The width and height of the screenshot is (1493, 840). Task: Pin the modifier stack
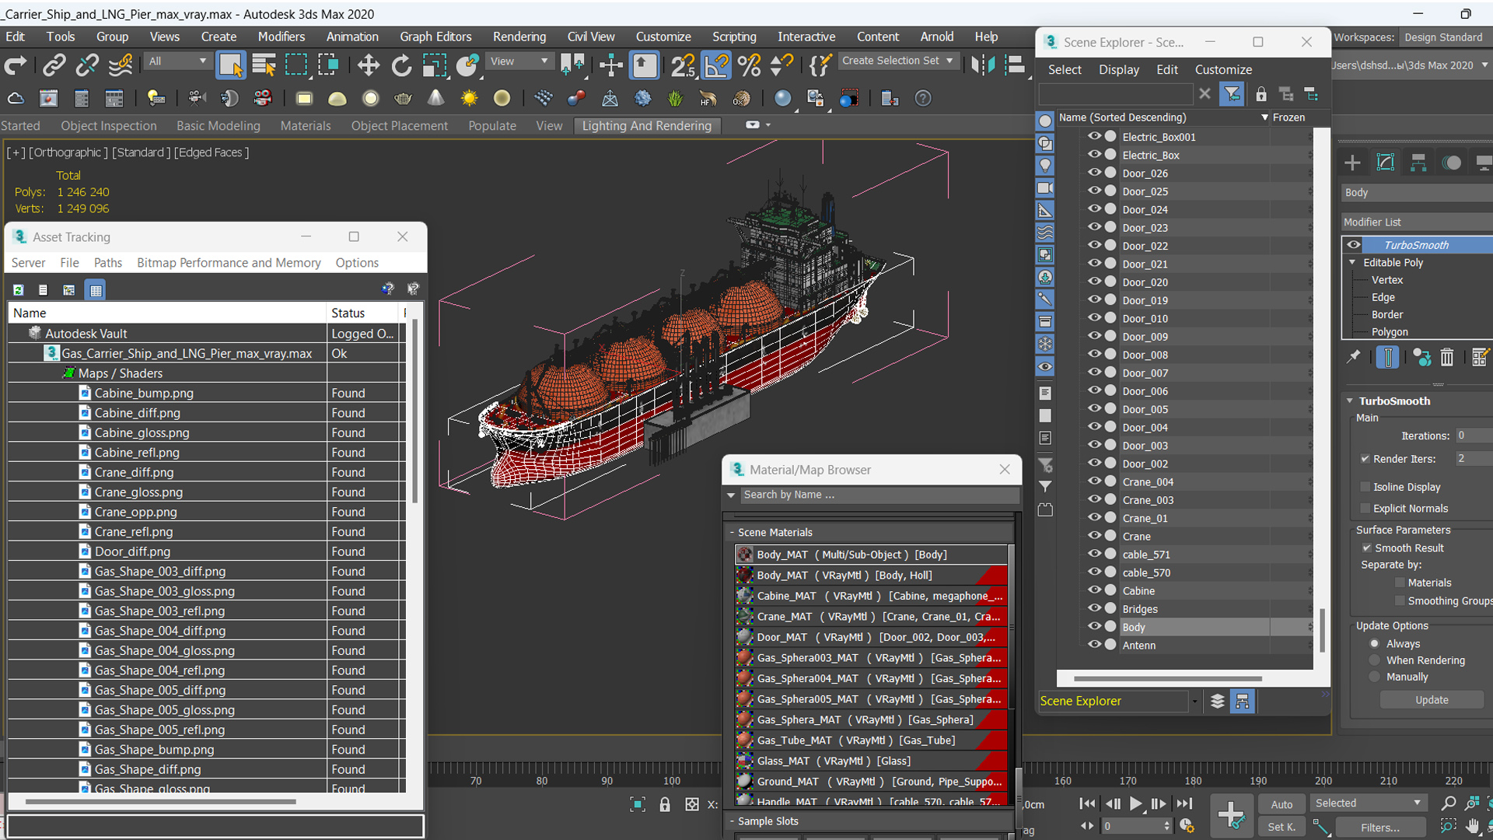[x=1354, y=357]
